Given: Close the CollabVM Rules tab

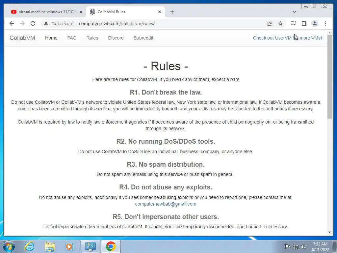Looking at the screenshot, I should tap(160, 12).
